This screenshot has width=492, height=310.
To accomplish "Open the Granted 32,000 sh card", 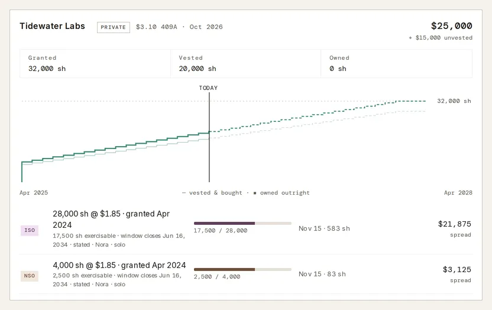I will 95,63.
